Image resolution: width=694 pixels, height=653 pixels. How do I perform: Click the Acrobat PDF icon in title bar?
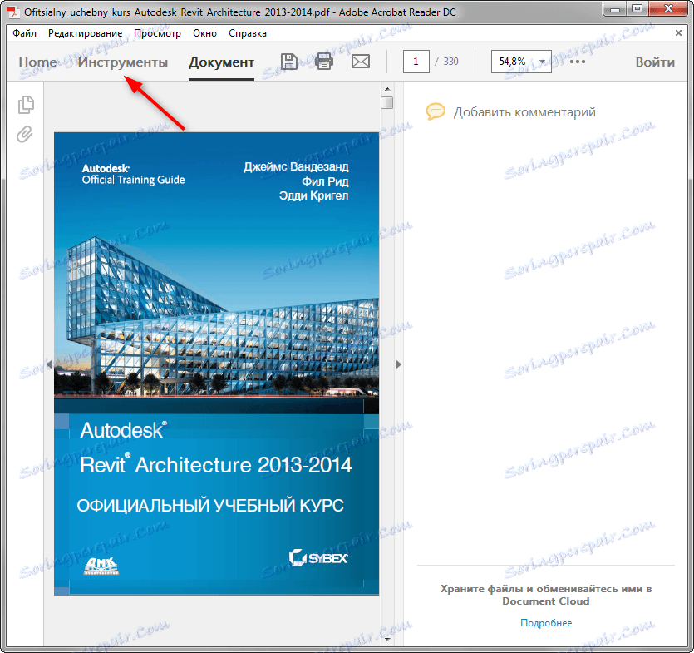pos(12,12)
